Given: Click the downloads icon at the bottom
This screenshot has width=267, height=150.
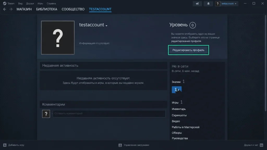Looking at the screenshot, I should [x=120, y=145].
